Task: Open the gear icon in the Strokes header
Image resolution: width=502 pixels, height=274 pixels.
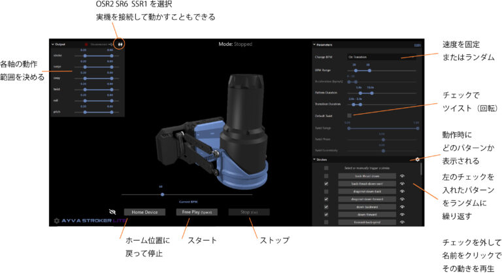Action: pos(416,159)
